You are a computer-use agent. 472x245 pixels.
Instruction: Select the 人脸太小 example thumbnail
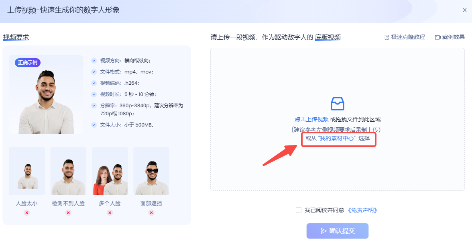pos(27,171)
